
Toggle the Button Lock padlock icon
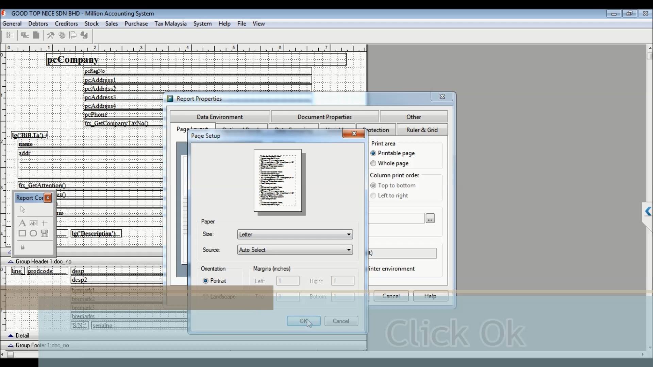click(x=22, y=247)
